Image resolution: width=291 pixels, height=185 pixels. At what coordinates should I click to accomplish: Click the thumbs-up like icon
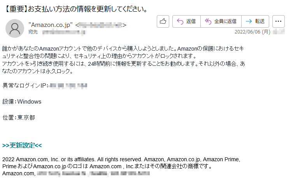pyautogui.click(x=163, y=21)
